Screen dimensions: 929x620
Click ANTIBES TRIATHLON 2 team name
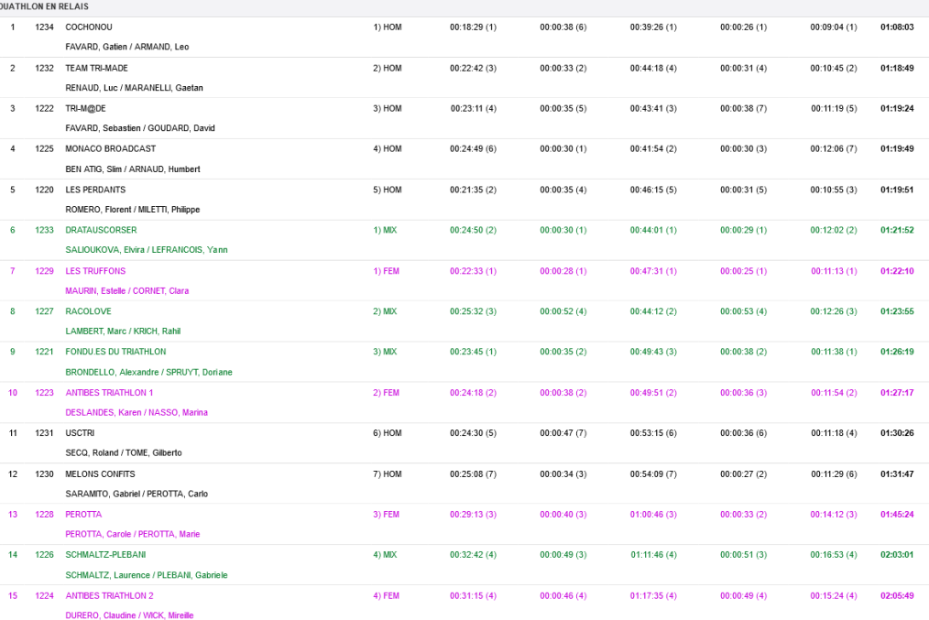[x=109, y=595]
